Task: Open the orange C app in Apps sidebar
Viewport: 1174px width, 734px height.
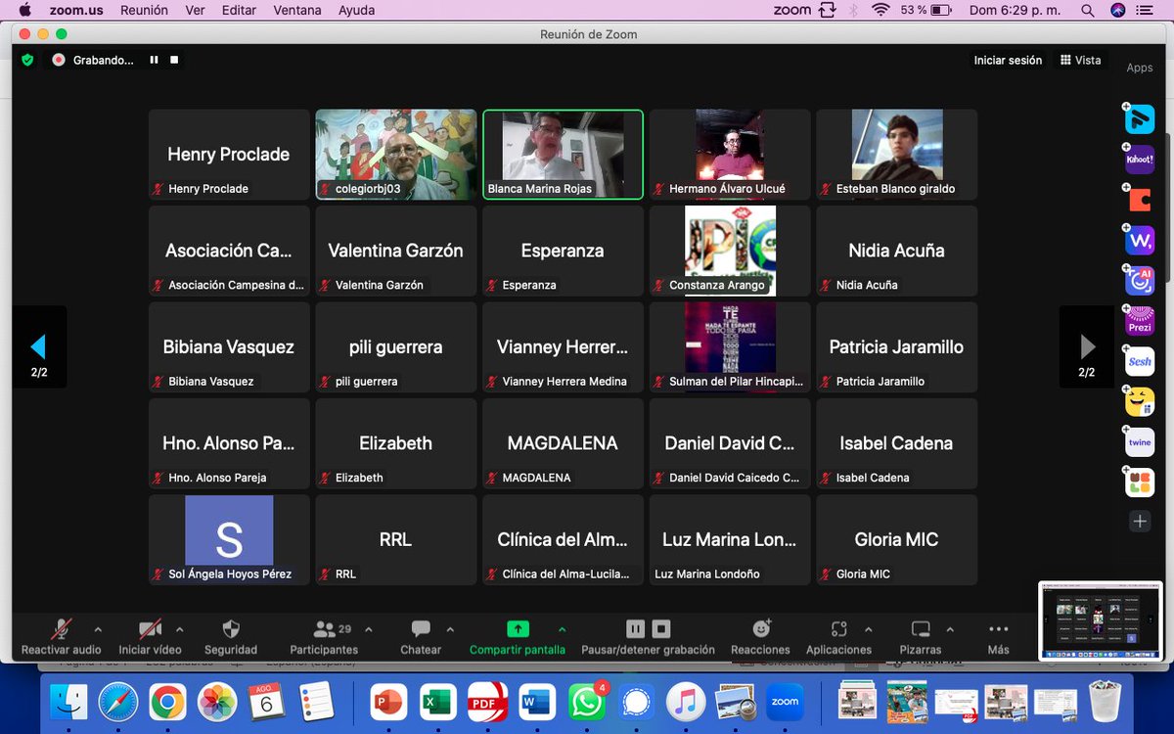Action: (1140, 200)
